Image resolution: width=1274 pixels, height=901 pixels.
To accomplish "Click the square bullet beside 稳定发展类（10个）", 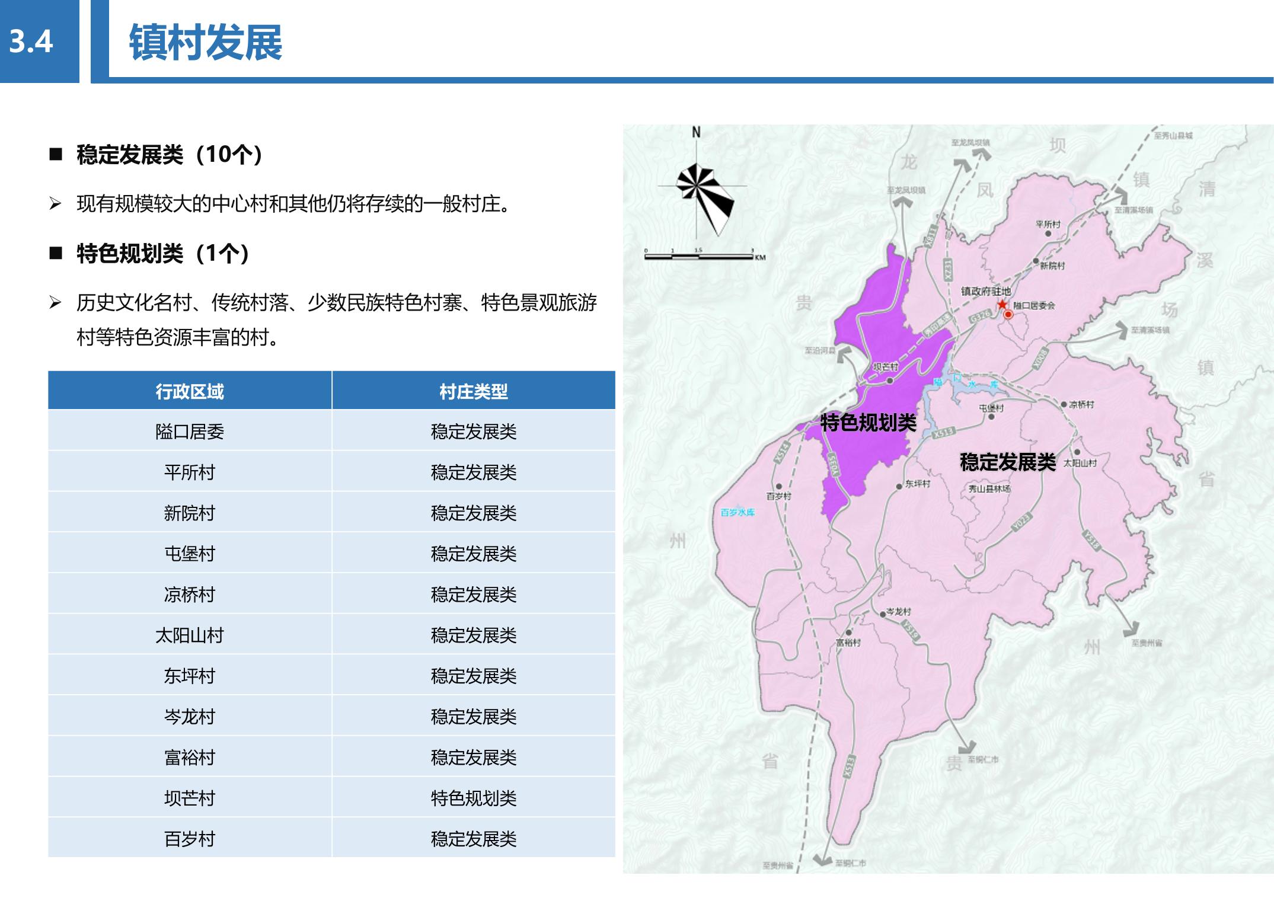I will (56, 155).
